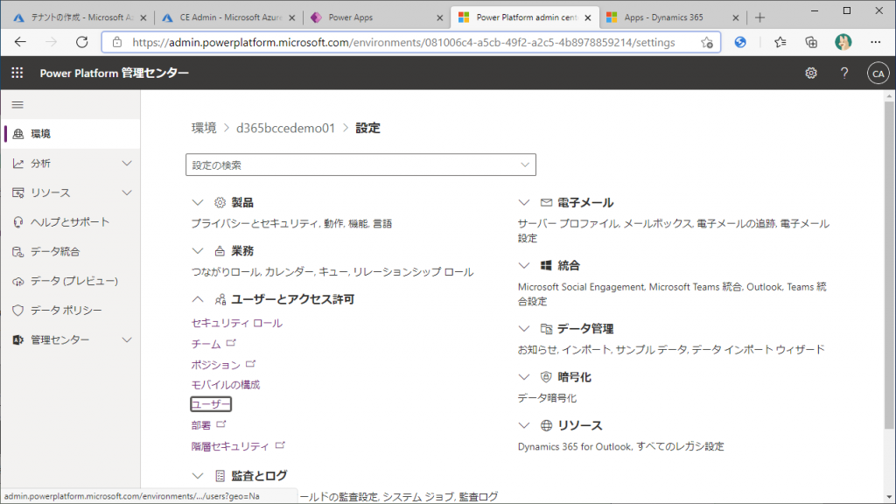Reload the page with refresh button

coord(82,42)
